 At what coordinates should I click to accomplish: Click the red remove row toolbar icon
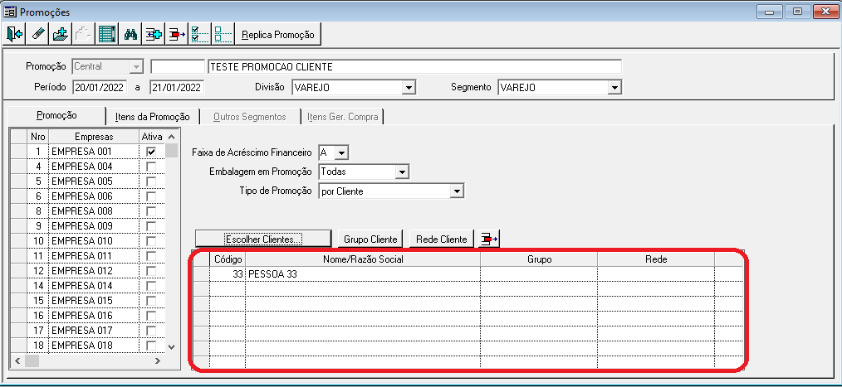(x=177, y=34)
